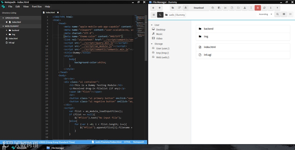Screen dimensions: 295x150
Task: Open the Font Size menu
Action: (x=37, y=7)
